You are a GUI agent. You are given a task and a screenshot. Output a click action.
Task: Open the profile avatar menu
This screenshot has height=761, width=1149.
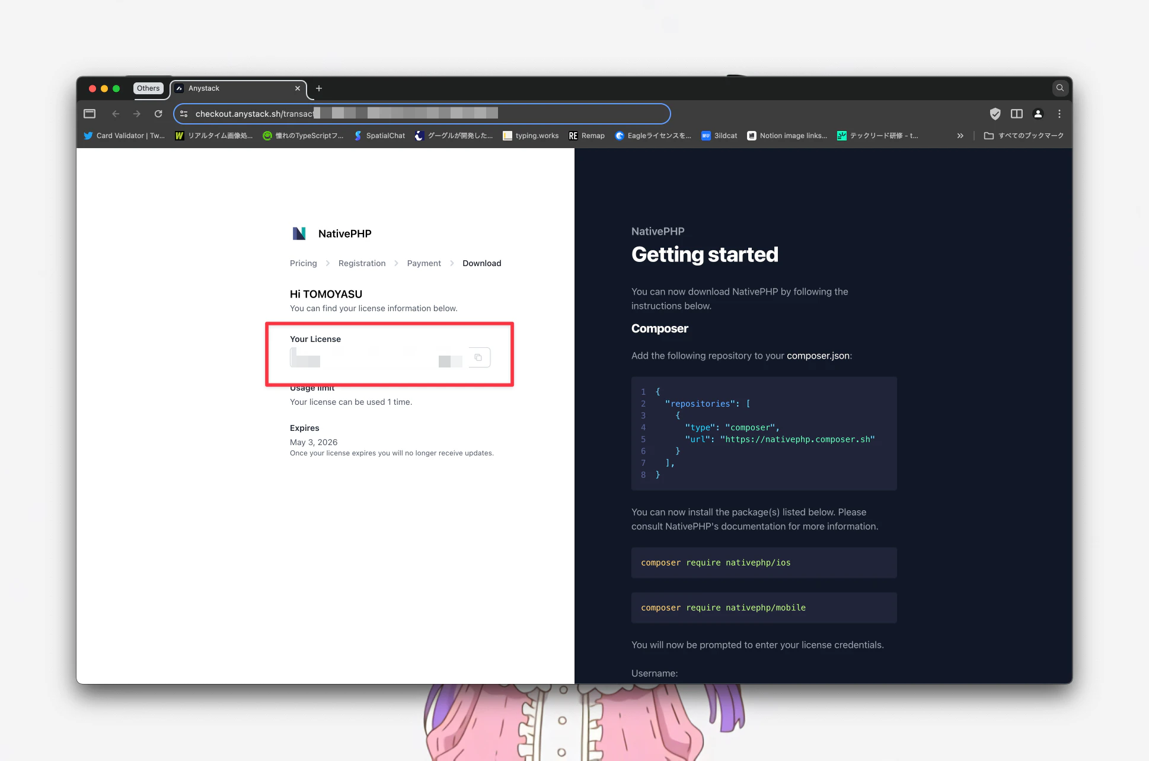1038,114
